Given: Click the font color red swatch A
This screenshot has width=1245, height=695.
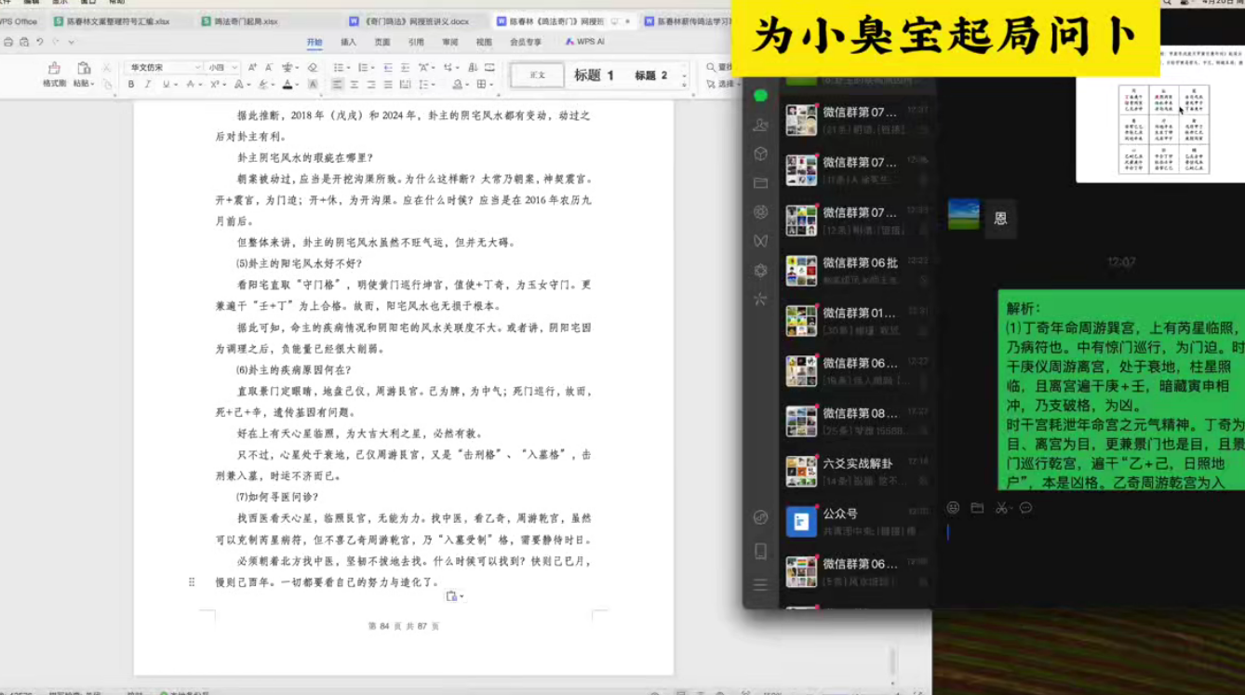Looking at the screenshot, I should [x=287, y=85].
